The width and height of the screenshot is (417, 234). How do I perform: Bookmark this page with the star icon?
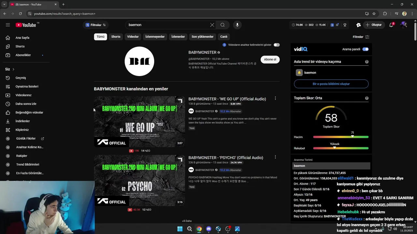pyautogui.click(x=374, y=14)
